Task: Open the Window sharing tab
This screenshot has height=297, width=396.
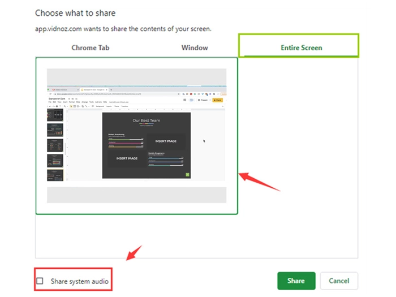Action: tap(194, 48)
